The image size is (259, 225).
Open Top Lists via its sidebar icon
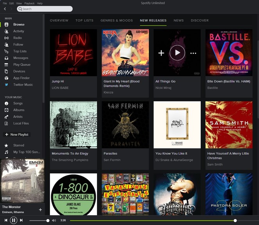click(x=6, y=52)
